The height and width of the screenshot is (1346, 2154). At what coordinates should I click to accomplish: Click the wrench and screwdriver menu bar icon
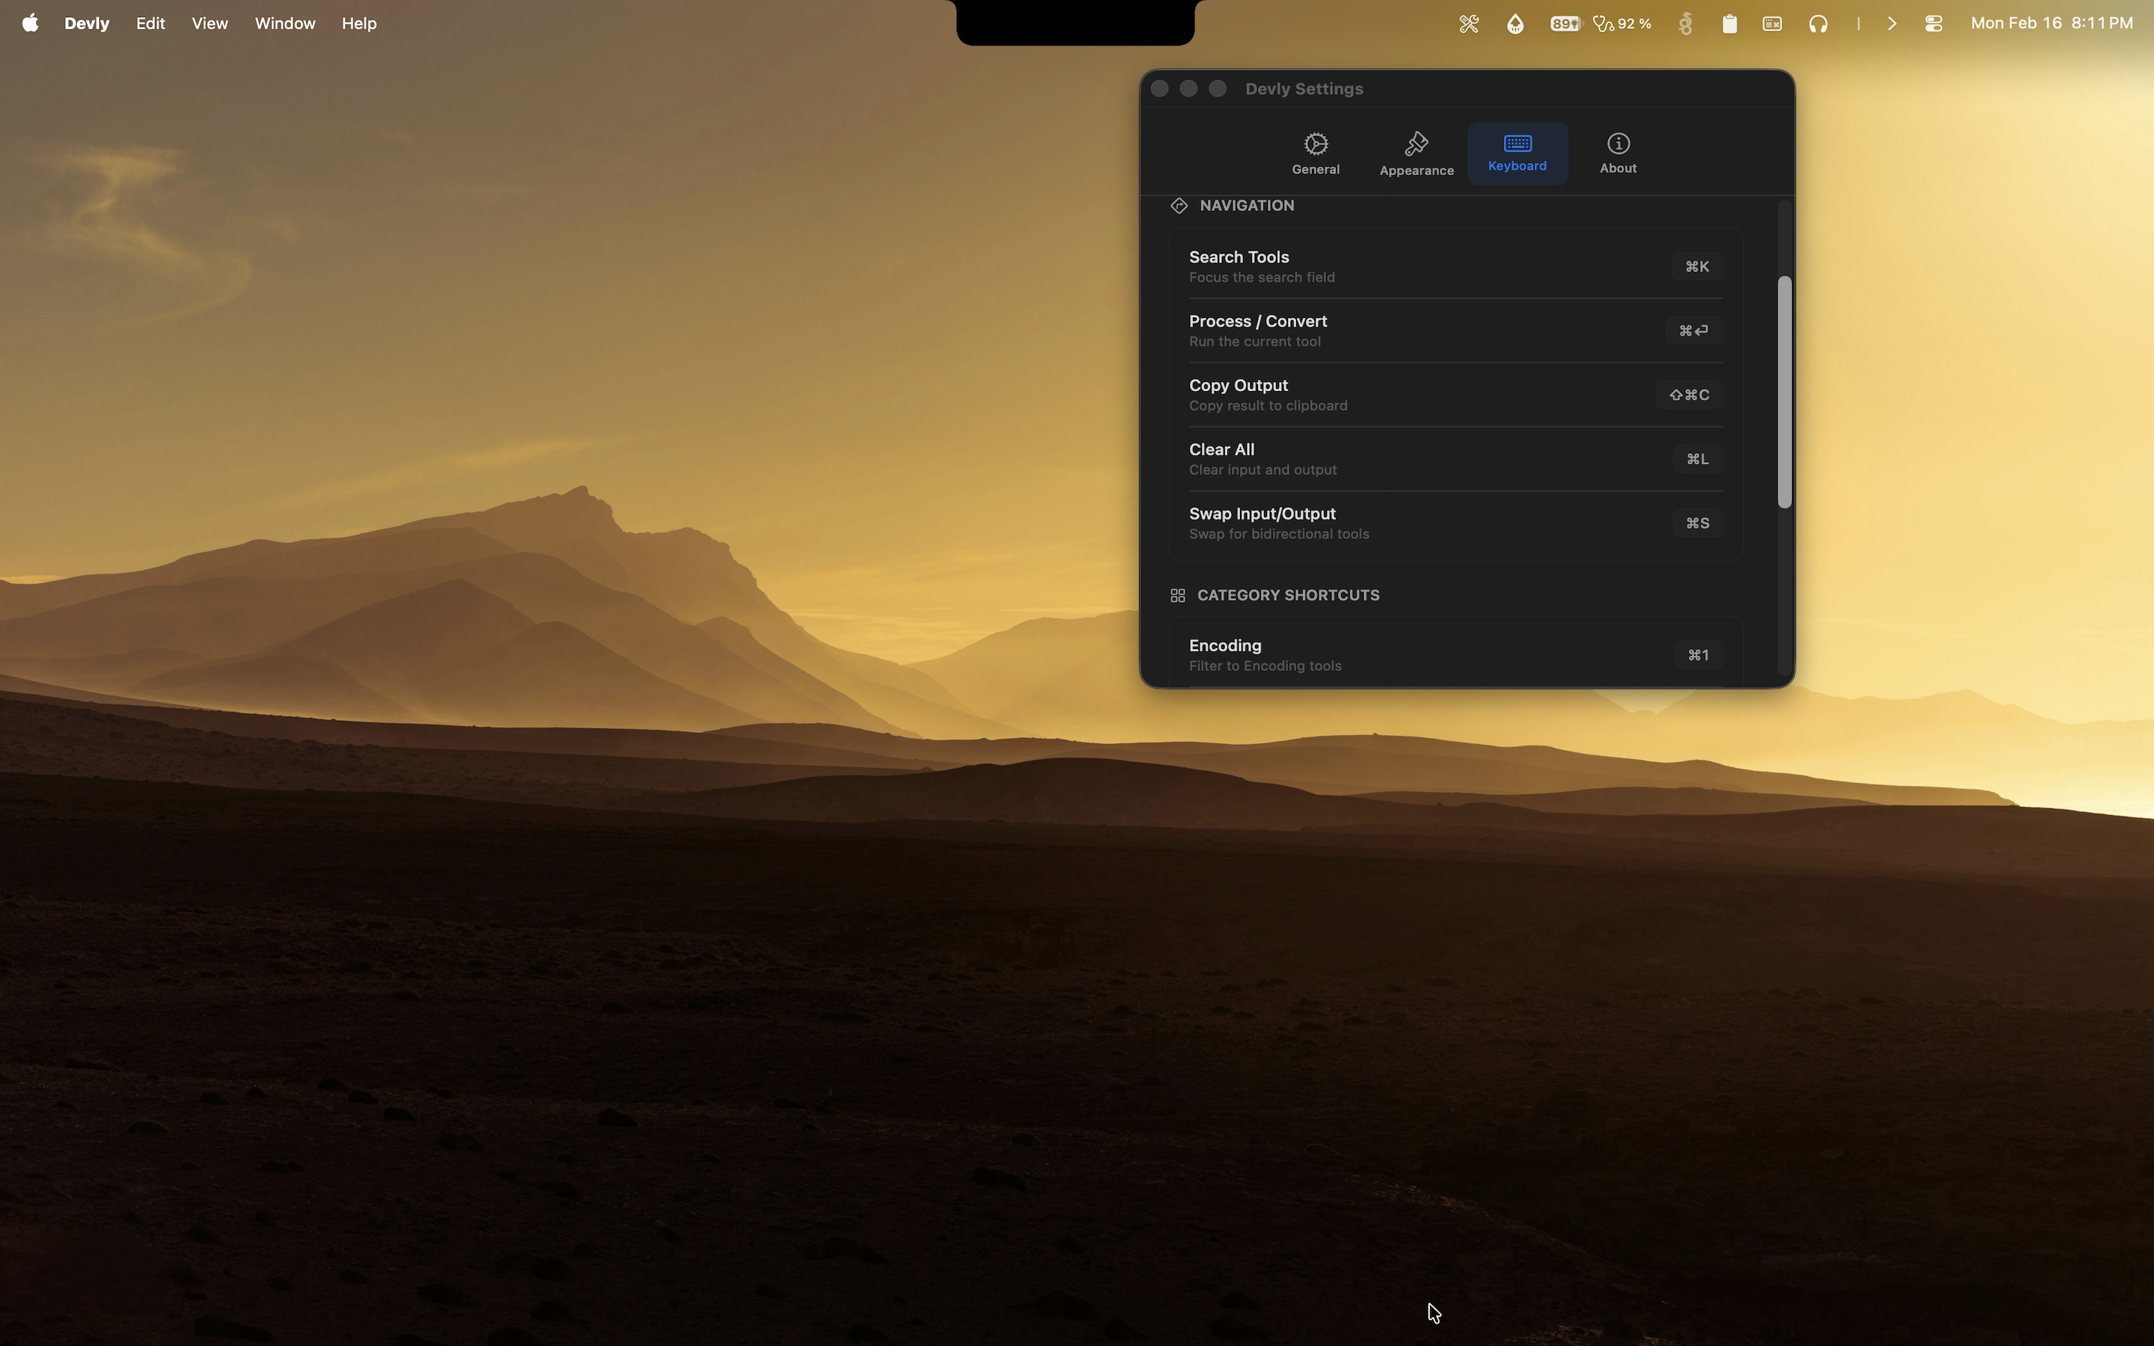[1469, 23]
